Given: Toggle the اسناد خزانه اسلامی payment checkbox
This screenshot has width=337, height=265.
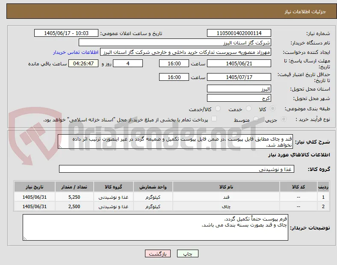Looking at the screenshot, I should point(214,119).
